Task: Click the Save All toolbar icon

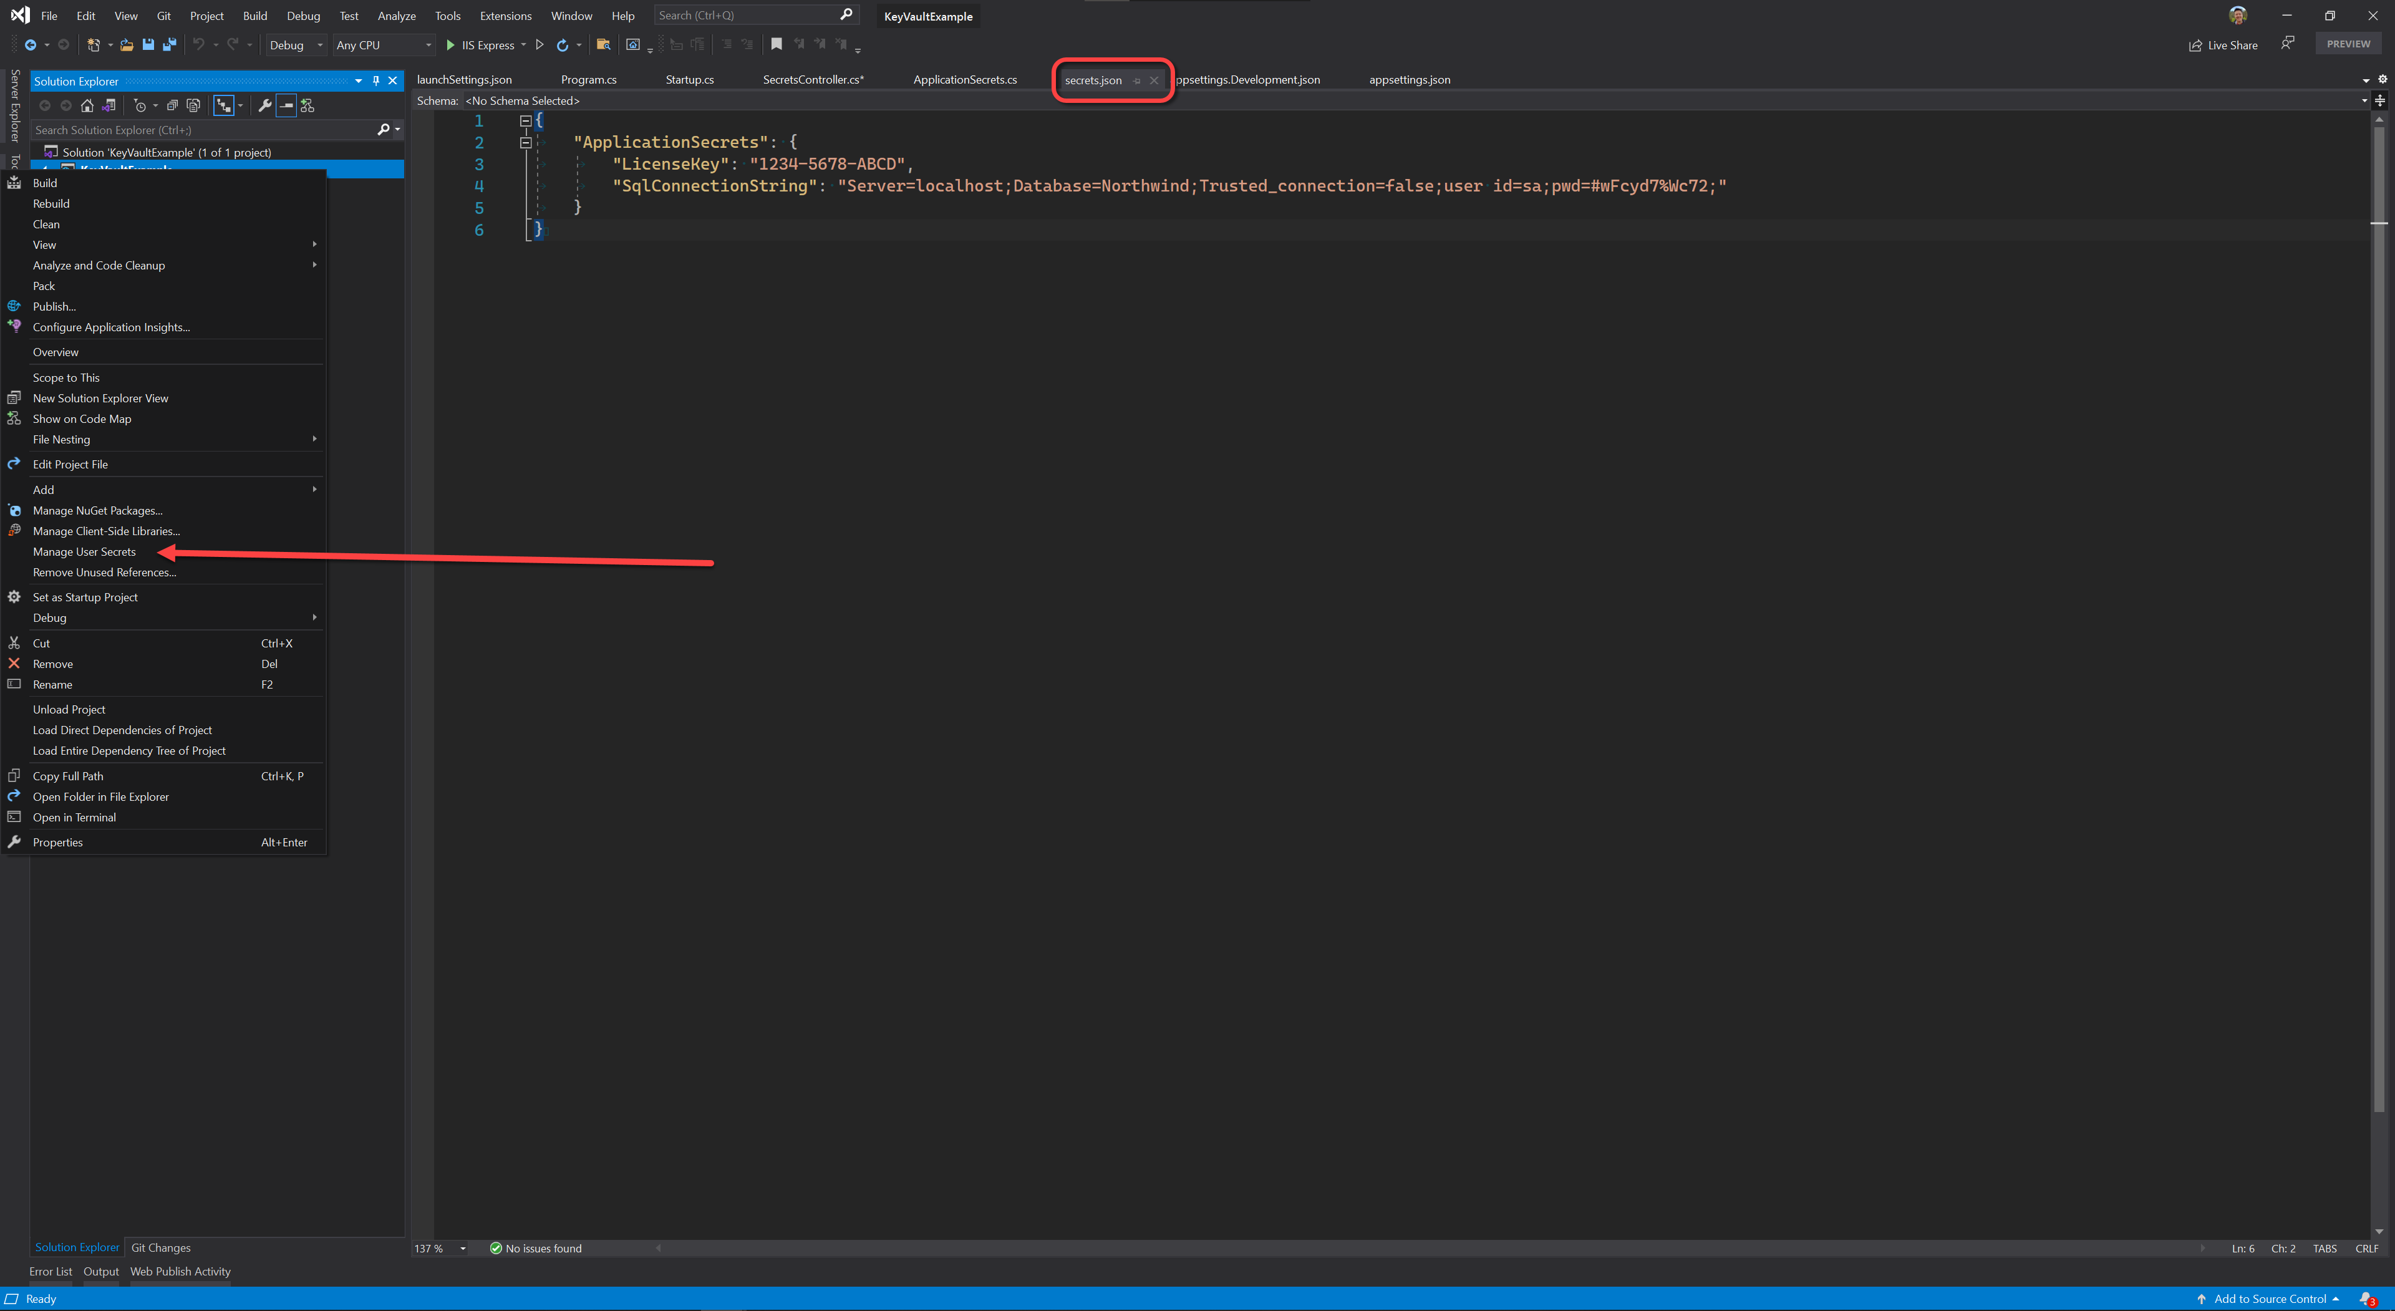Action: 169,45
